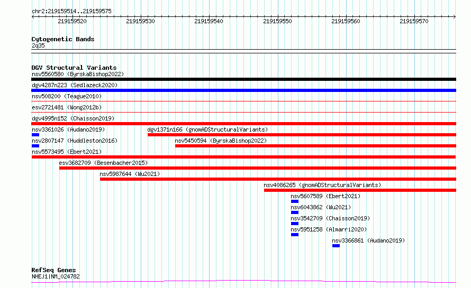Open nsv5951258 (Almarri2020) label
Image resolution: width=471 pixels, height=288 pixels.
coord(329,229)
